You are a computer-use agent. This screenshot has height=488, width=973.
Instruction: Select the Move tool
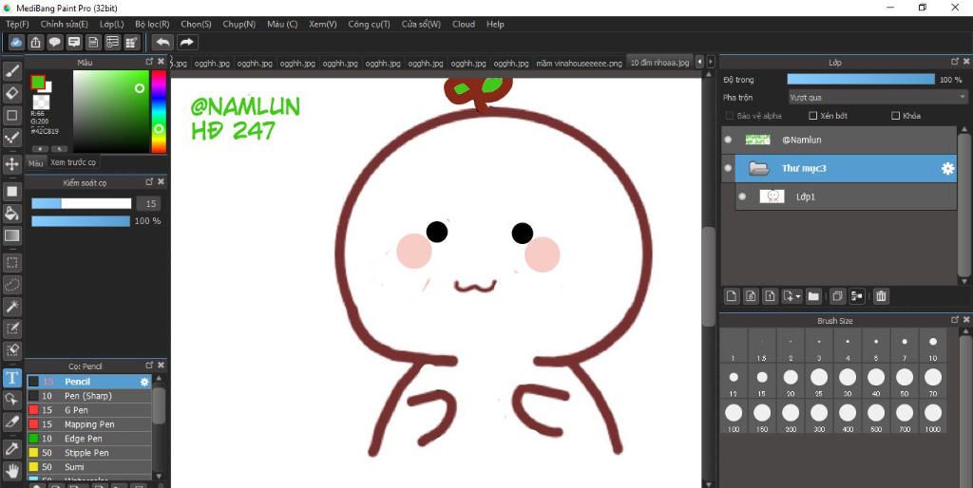click(x=11, y=164)
